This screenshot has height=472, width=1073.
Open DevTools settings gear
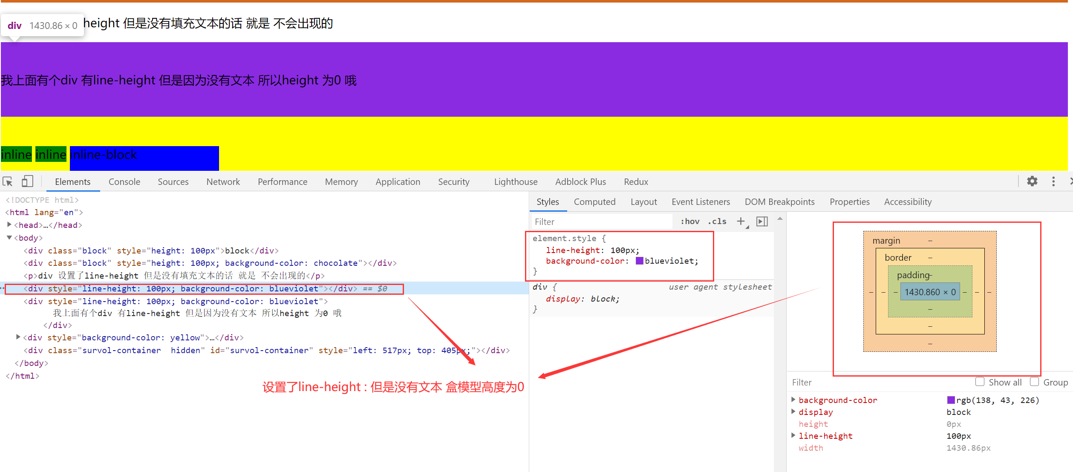point(1032,181)
